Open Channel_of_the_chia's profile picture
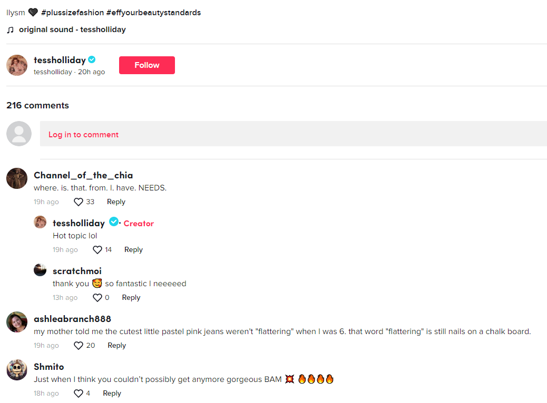Screen dimensions: 547x403 click(17, 178)
